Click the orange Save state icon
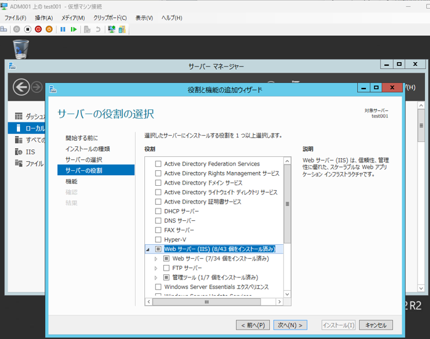 (x=49, y=29)
